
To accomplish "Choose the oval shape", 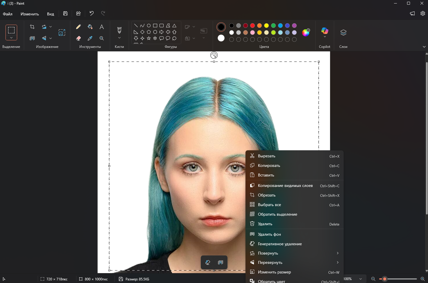I will tap(149, 26).
